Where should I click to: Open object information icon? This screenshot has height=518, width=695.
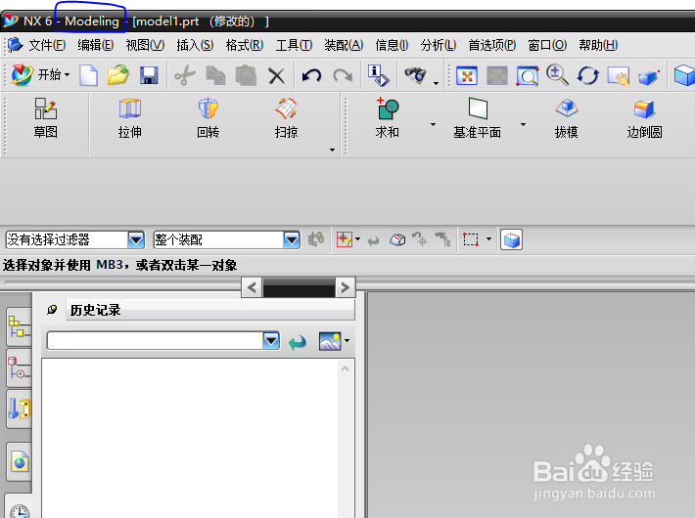coord(378,75)
